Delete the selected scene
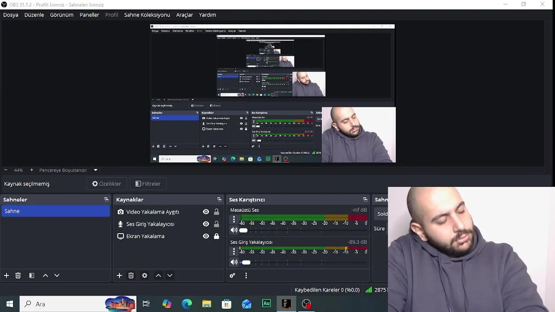The width and height of the screenshot is (555, 312). click(18, 276)
